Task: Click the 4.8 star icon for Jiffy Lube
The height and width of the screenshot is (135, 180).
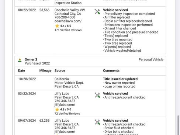Action: [57, 110]
